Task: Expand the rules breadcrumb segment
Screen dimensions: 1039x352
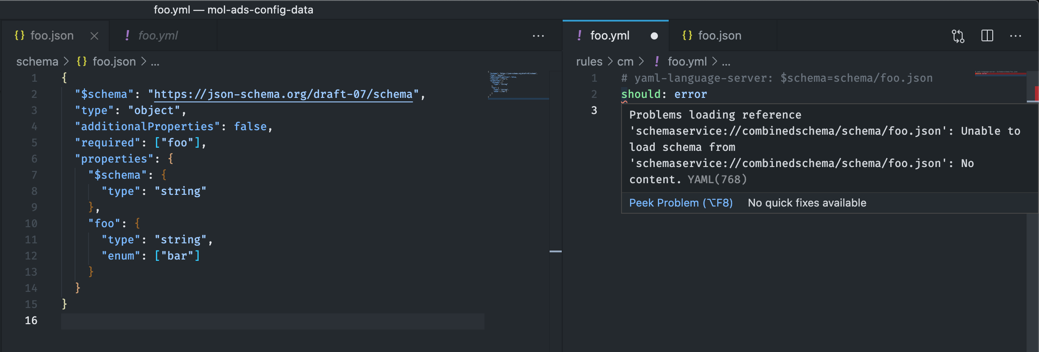Action: [589, 62]
